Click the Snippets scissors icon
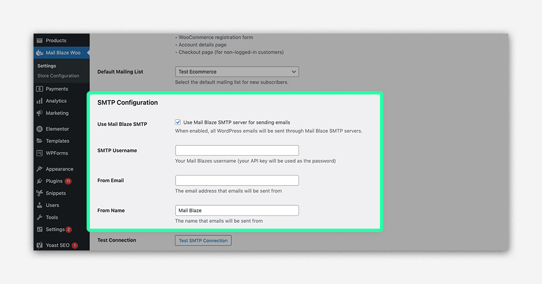 (40, 193)
